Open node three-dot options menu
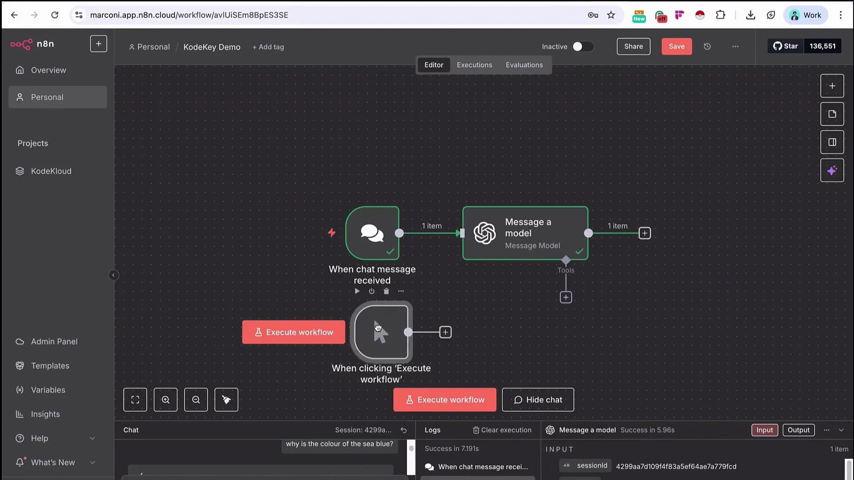The width and height of the screenshot is (854, 480). (x=401, y=291)
